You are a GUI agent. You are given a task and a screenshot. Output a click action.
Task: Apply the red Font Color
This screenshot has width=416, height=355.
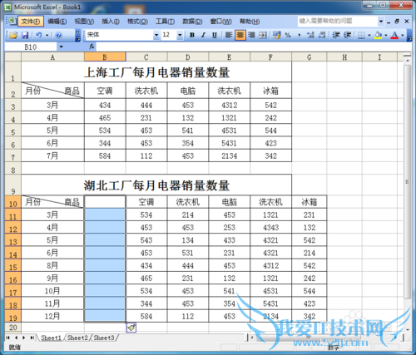pyautogui.click(x=394, y=35)
